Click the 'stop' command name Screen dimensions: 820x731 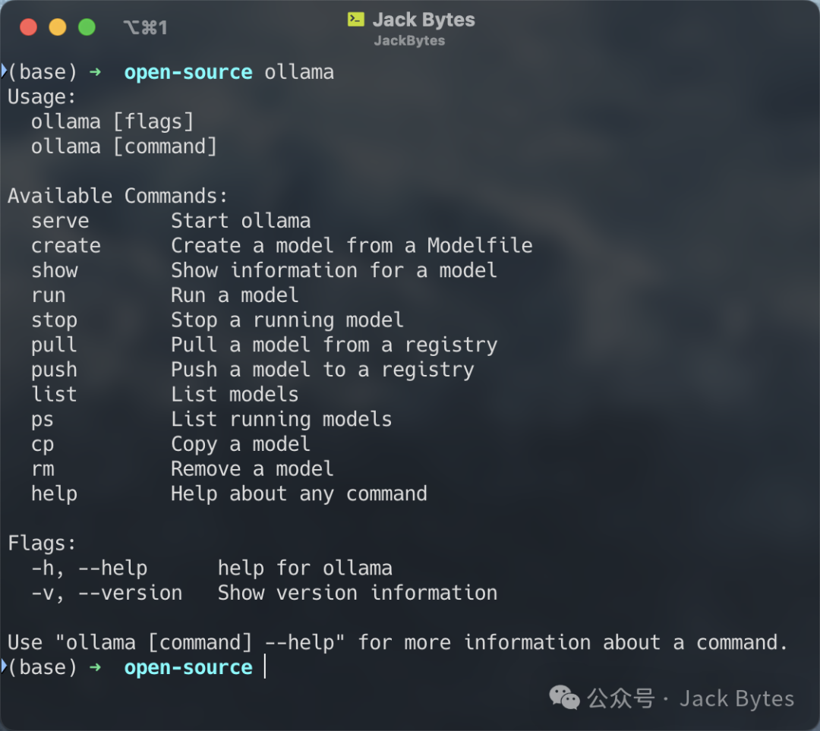[55, 320]
